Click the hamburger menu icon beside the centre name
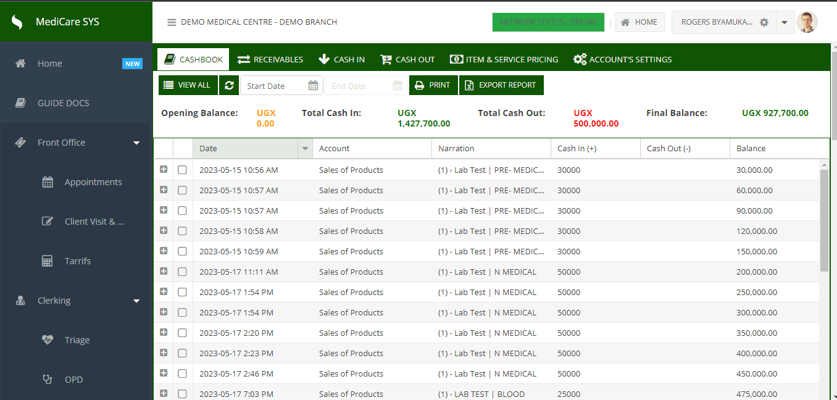Screen dimensions: 837x400 pyautogui.click(x=172, y=22)
